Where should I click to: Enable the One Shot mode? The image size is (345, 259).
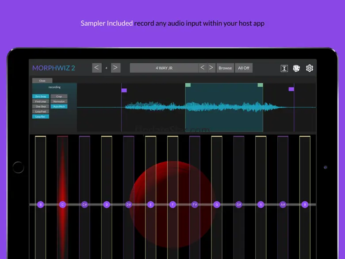(x=40, y=106)
